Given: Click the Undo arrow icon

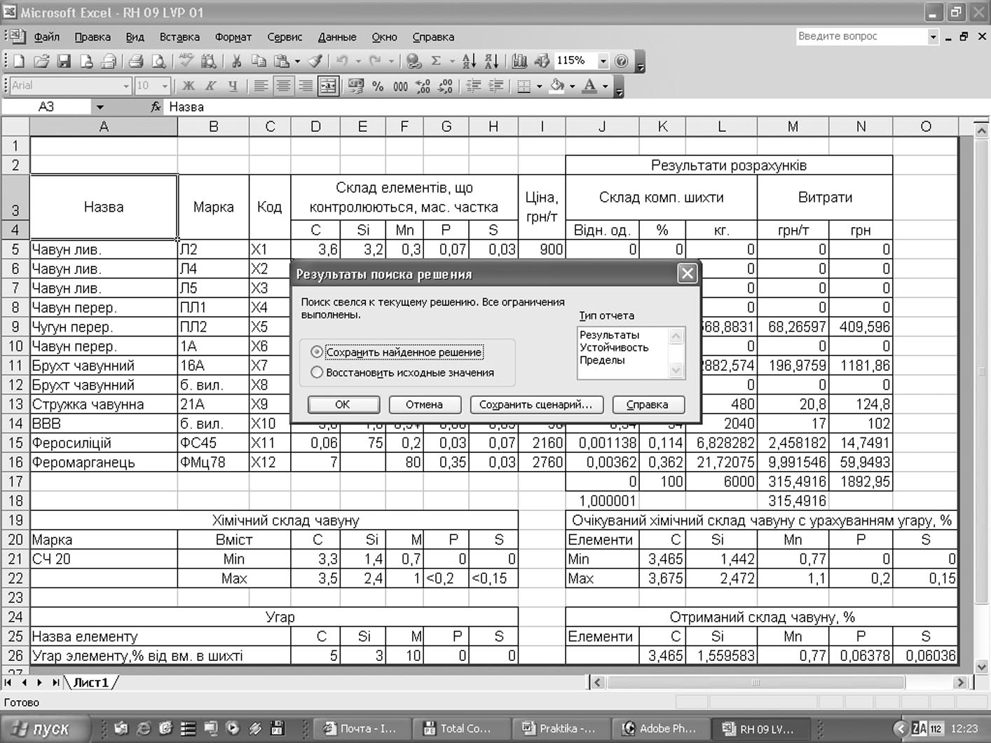Looking at the screenshot, I should (342, 62).
